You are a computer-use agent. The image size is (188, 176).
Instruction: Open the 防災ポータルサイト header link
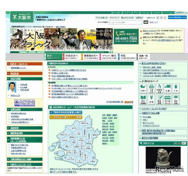[x=19, y=64]
